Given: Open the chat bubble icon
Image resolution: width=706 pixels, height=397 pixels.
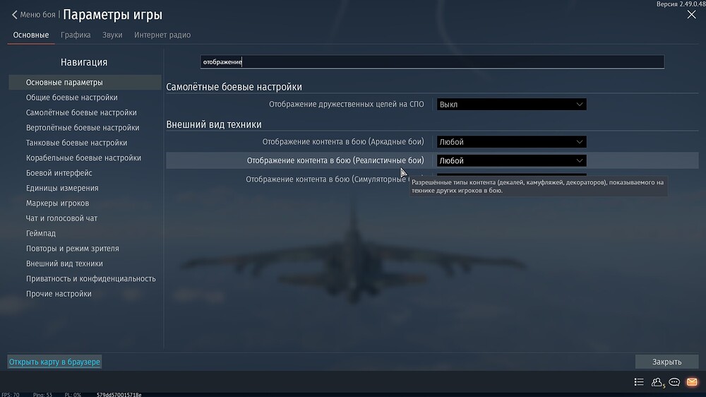Looking at the screenshot, I should tap(675, 382).
